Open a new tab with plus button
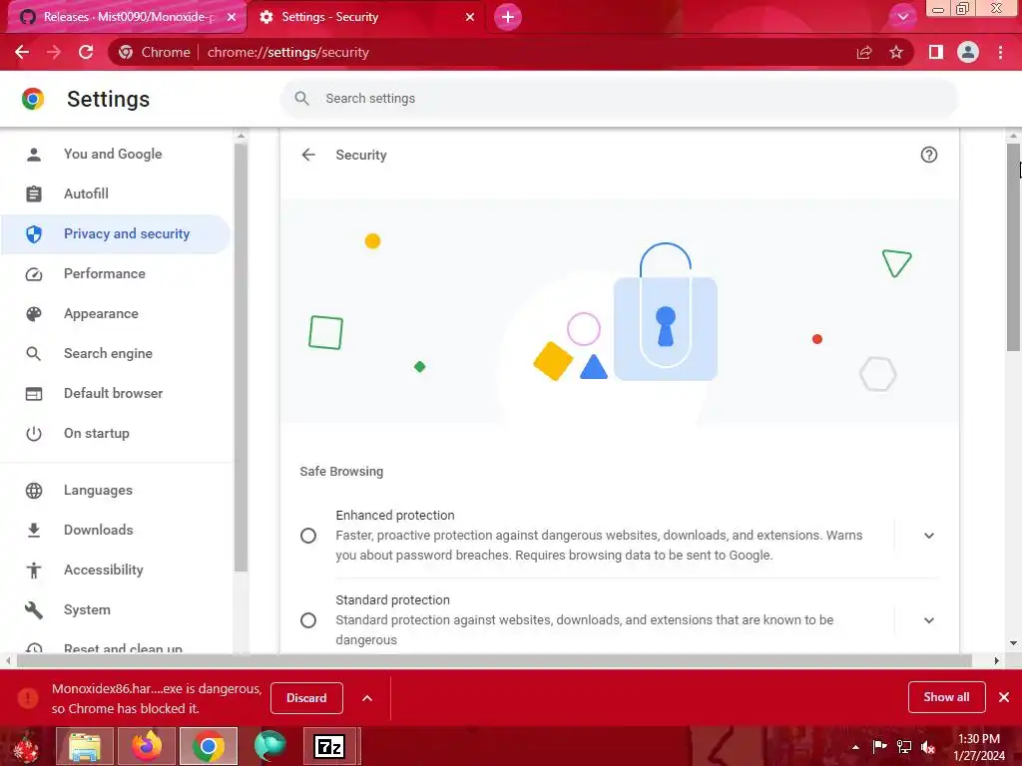This screenshot has width=1022, height=766. point(508,17)
